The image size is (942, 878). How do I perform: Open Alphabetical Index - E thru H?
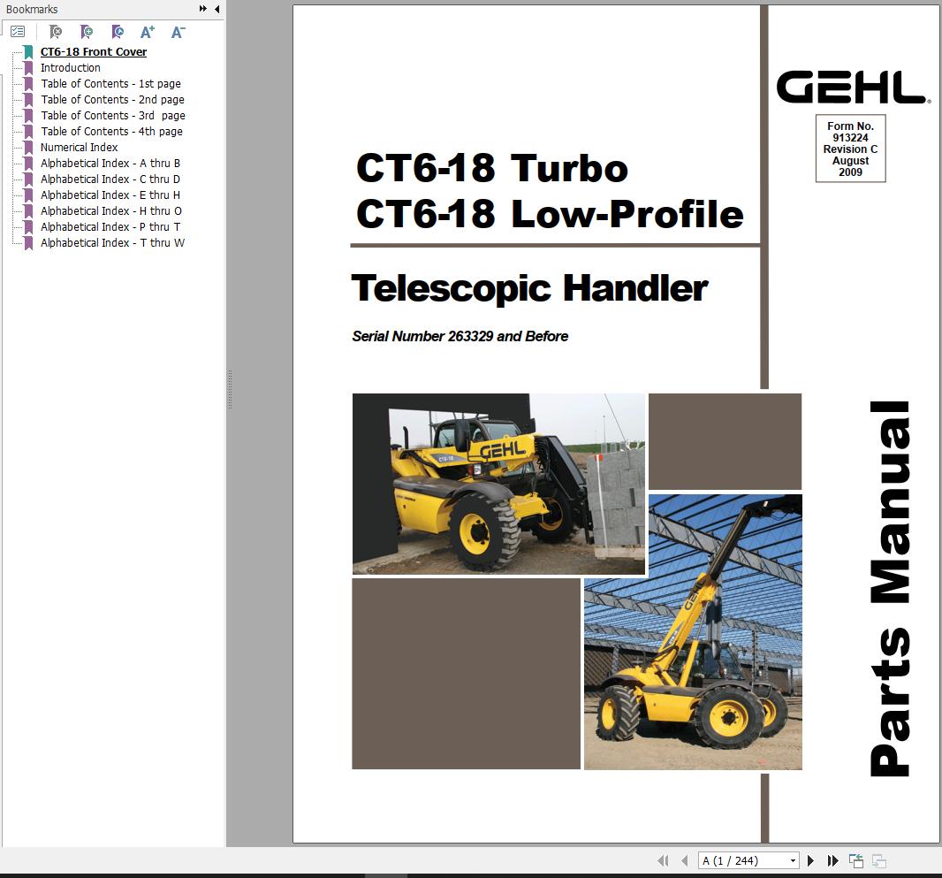[110, 195]
